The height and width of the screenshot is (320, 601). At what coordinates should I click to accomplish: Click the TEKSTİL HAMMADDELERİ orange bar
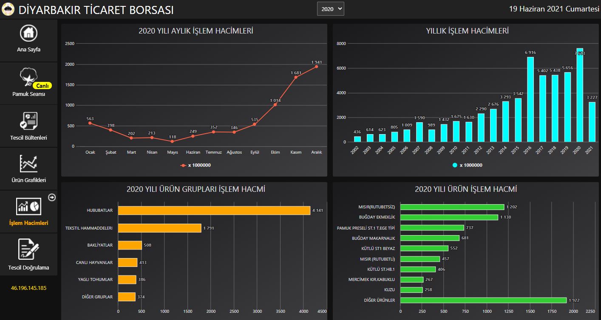(159, 228)
